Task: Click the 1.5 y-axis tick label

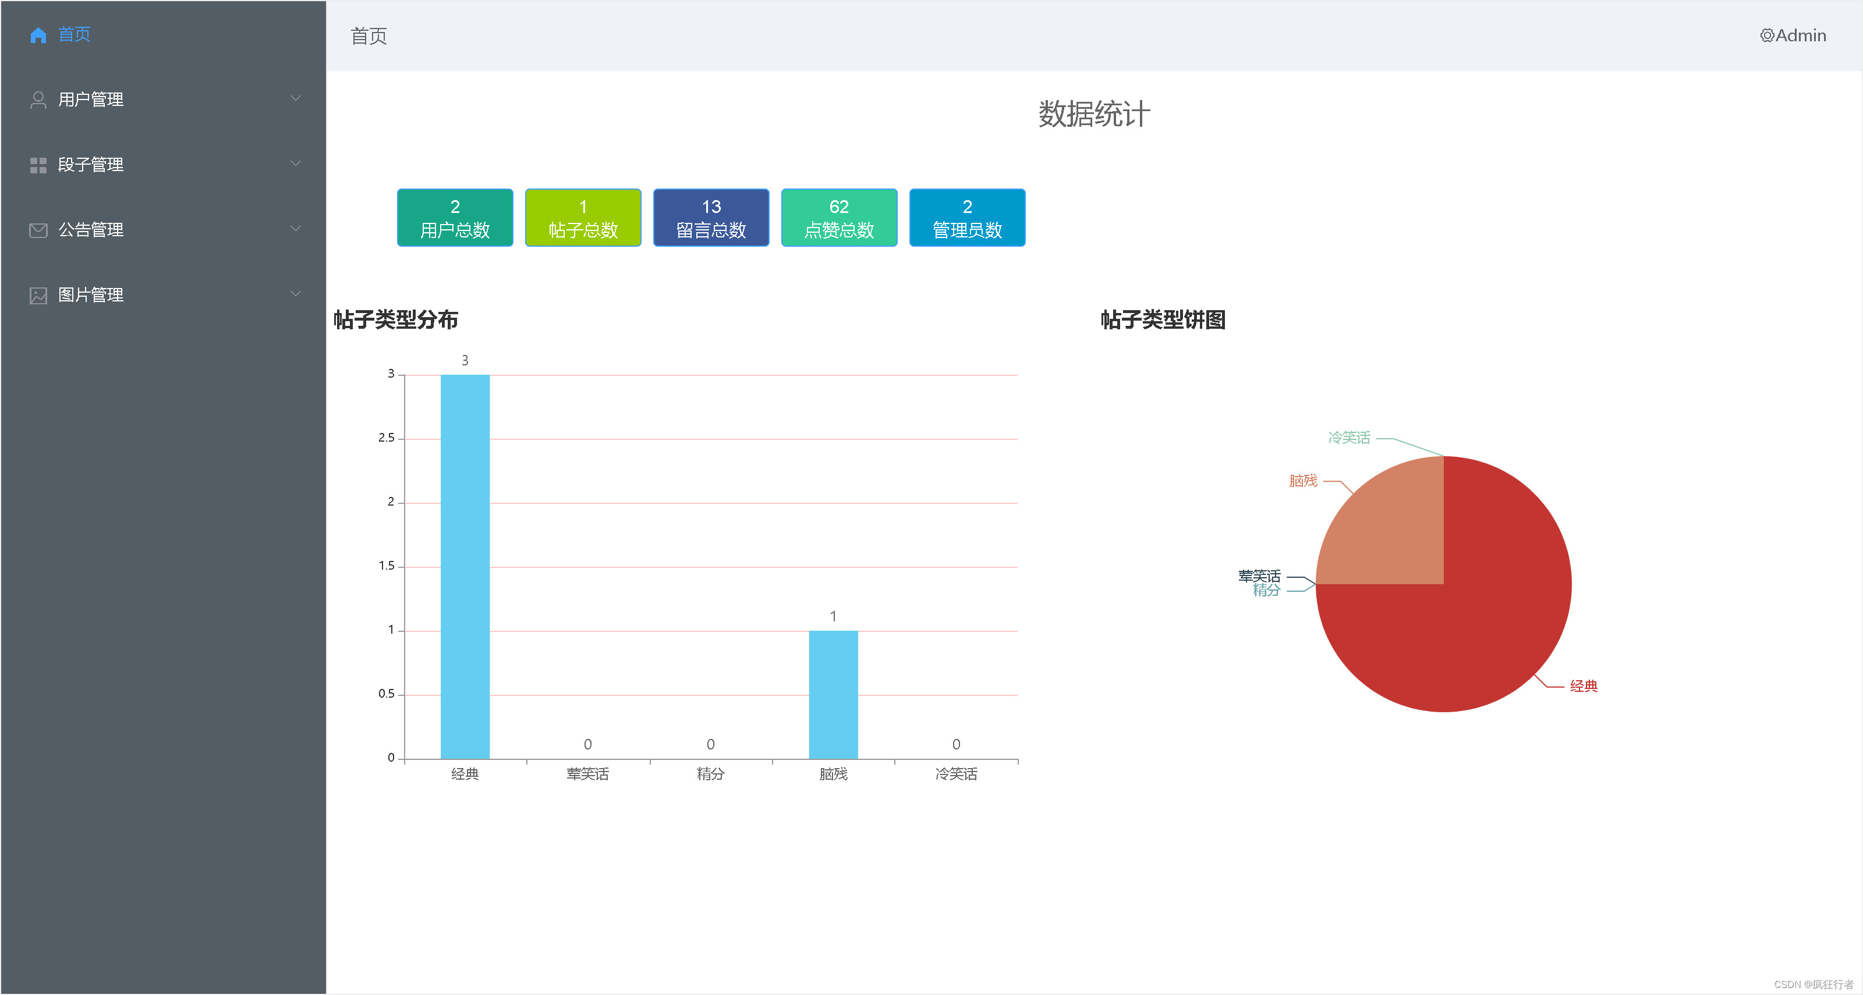Action: point(386,566)
